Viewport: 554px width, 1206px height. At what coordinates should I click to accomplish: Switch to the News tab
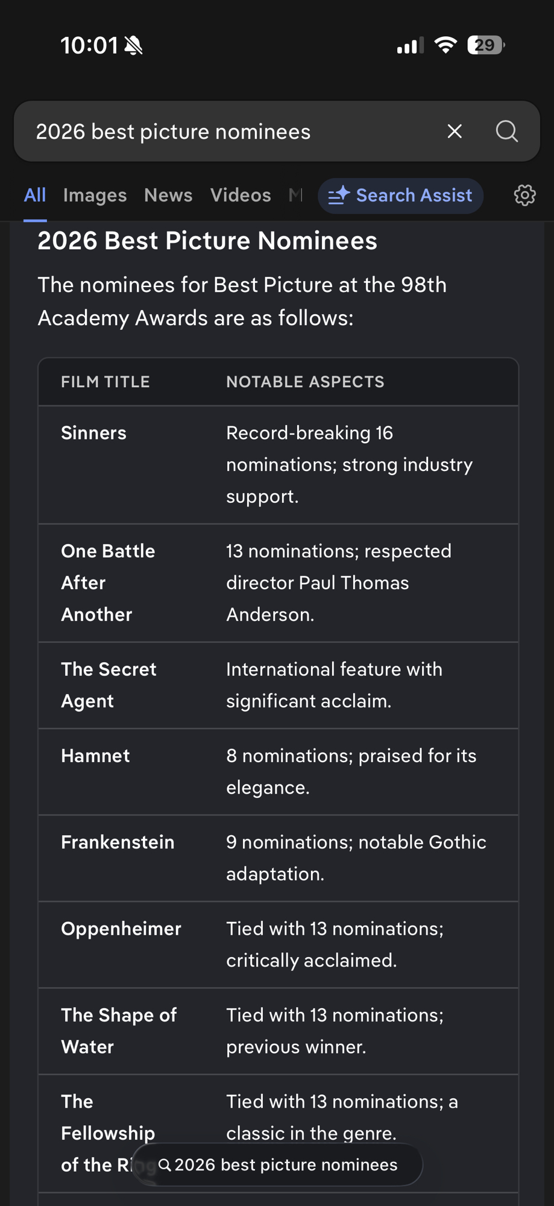click(168, 195)
